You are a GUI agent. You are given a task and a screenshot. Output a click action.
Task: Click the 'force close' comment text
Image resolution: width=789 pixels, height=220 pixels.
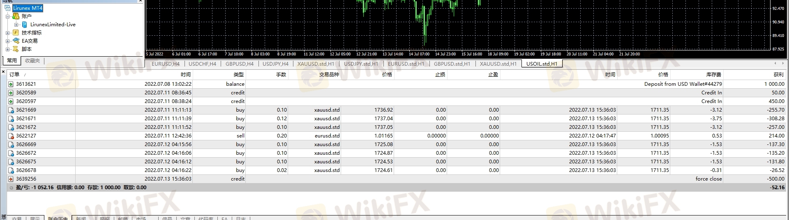tap(708, 179)
